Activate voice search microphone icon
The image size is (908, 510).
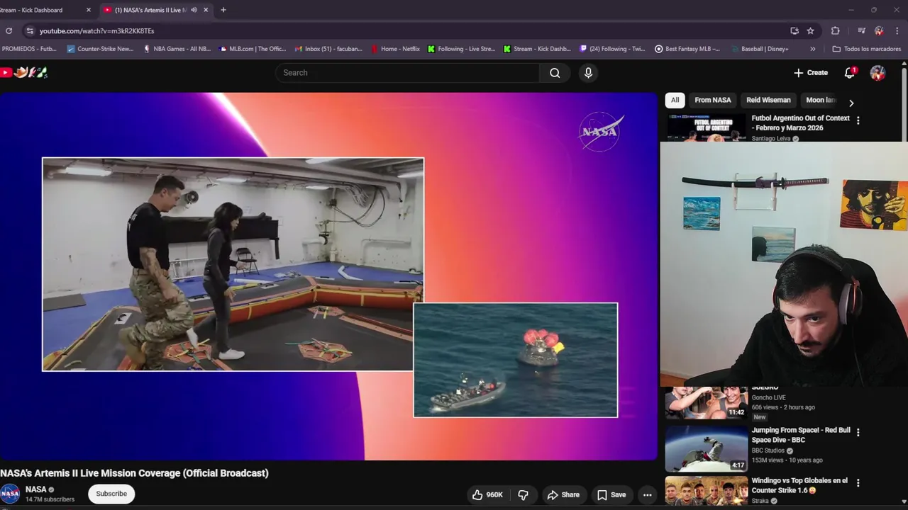(588, 73)
